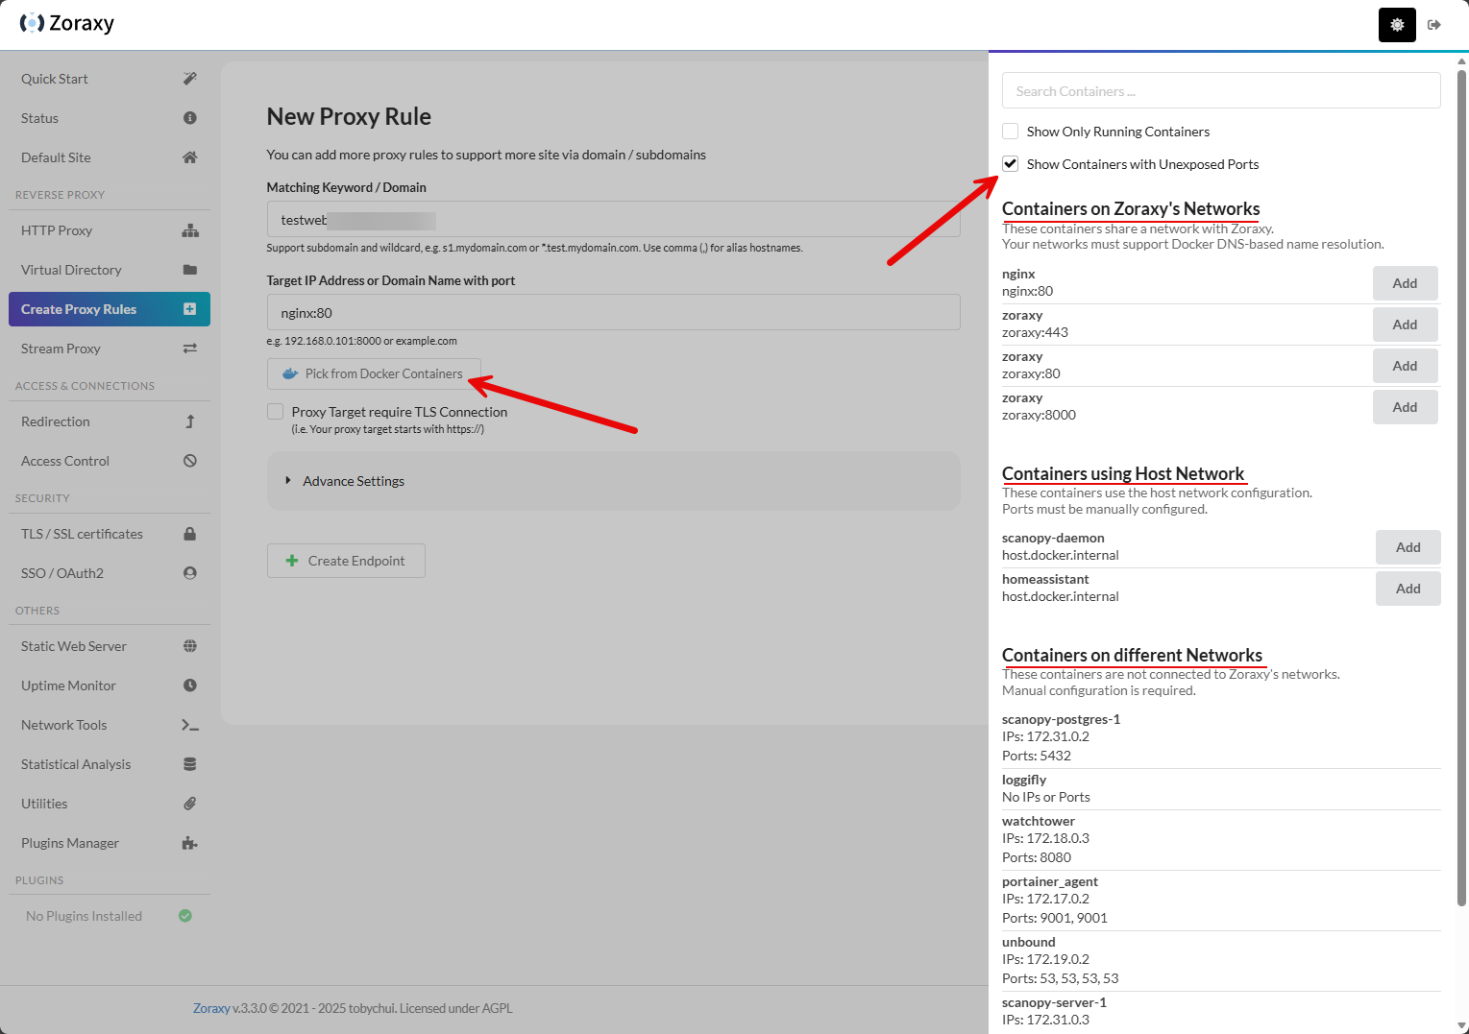Click the Quick Start magic wand icon
The image size is (1469, 1034).
pyautogui.click(x=189, y=79)
